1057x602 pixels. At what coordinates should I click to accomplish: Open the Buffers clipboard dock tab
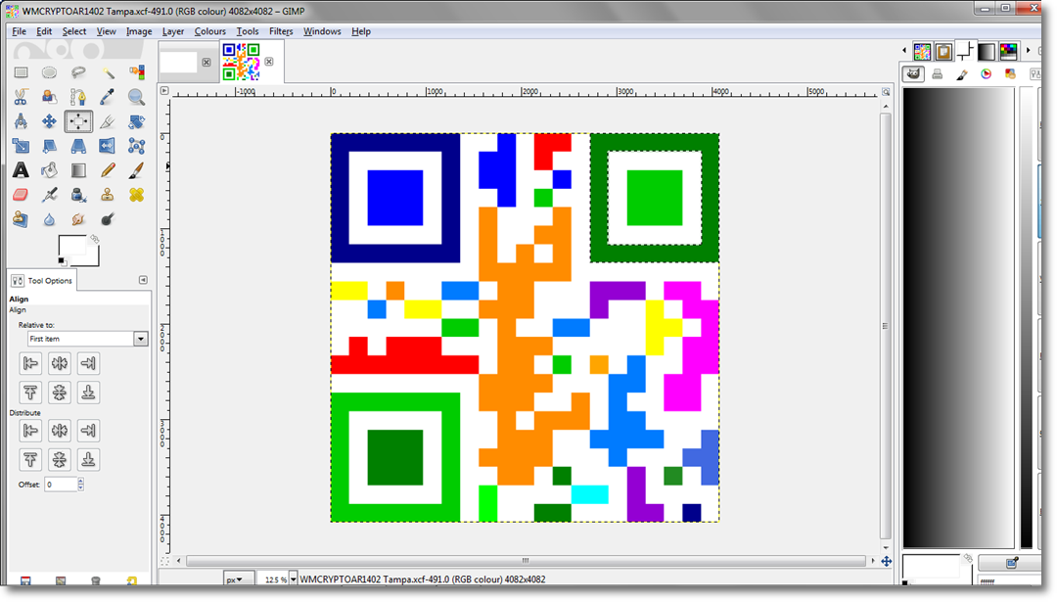pyautogui.click(x=943, y=51)
